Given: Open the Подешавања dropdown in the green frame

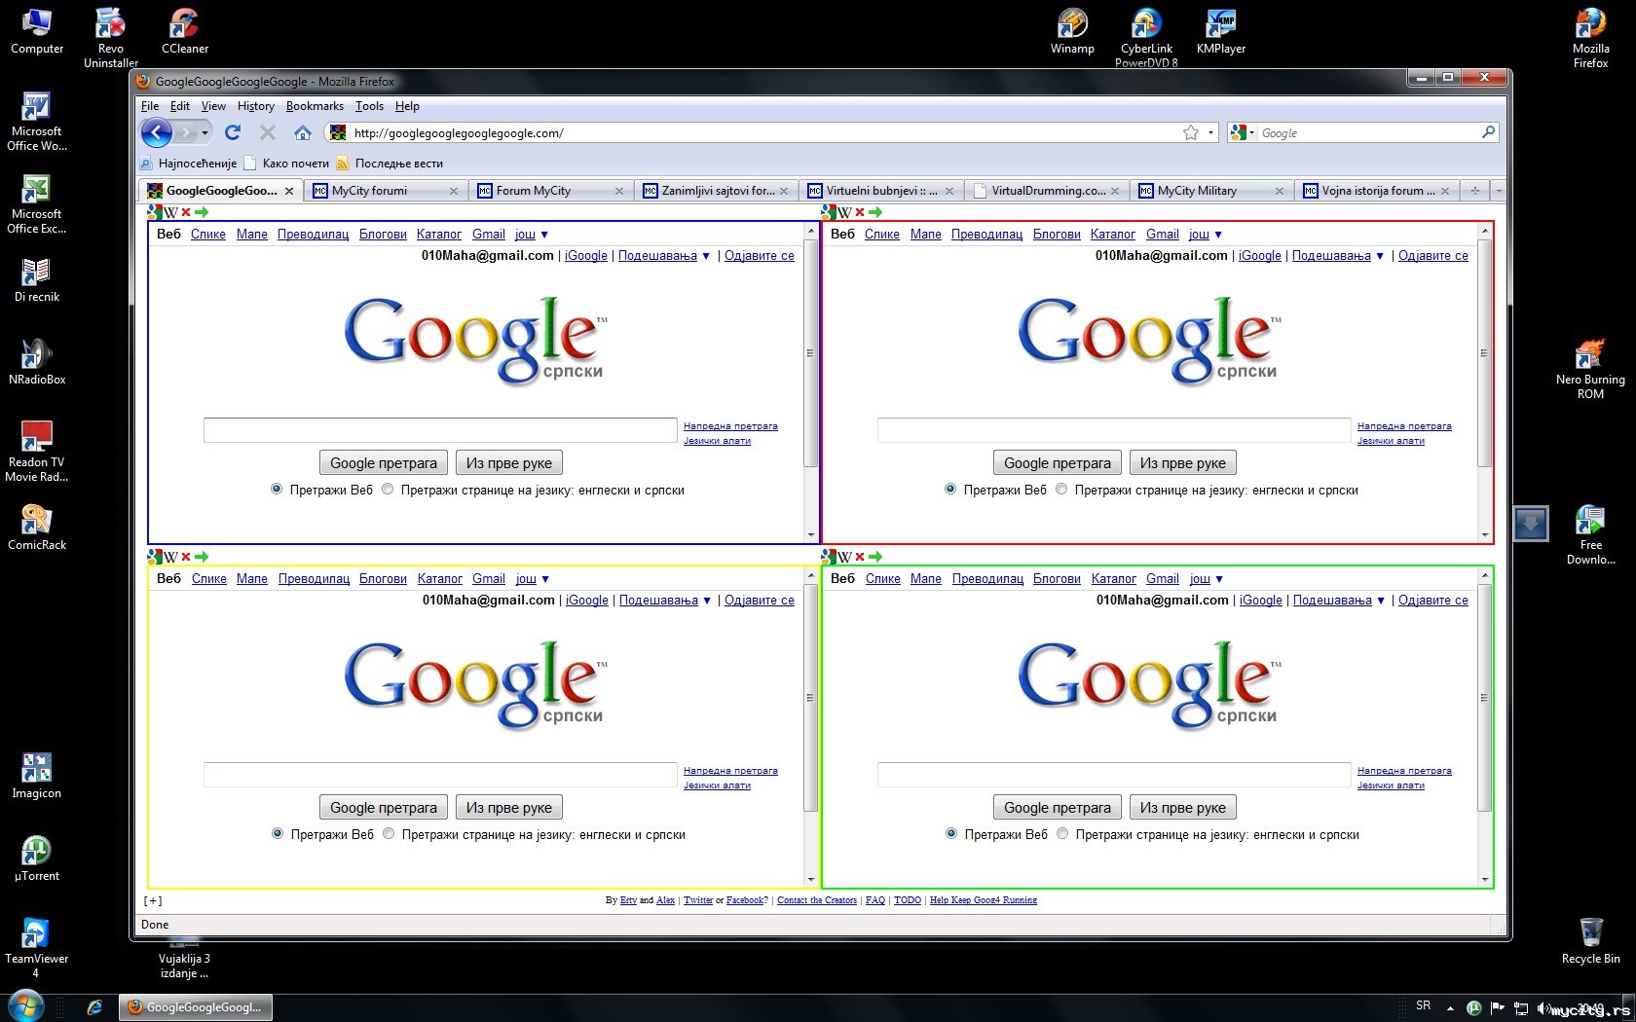Looking at the screenshot, I should (1339, 601).
